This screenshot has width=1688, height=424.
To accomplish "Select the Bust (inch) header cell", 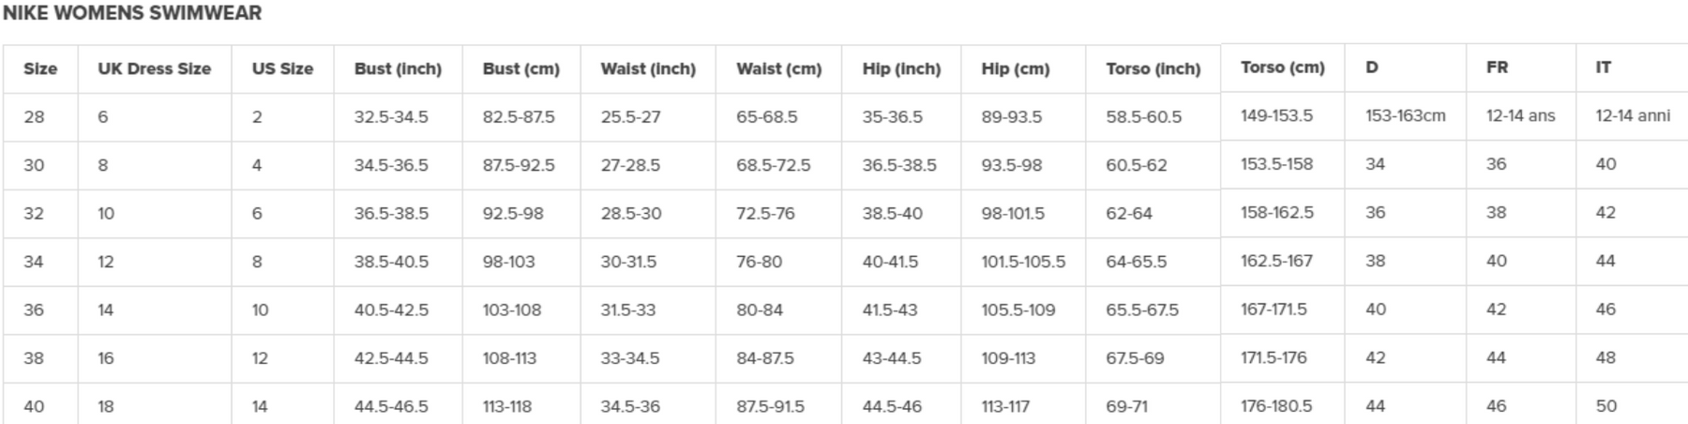I will [x=398, y=68].
